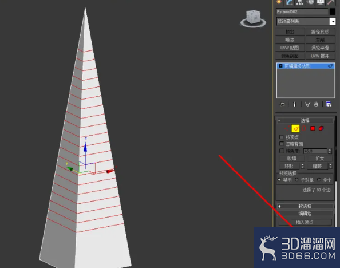Open the black object color swatch
This screenshot has width=340, height=268.
[x=332, y=11]
